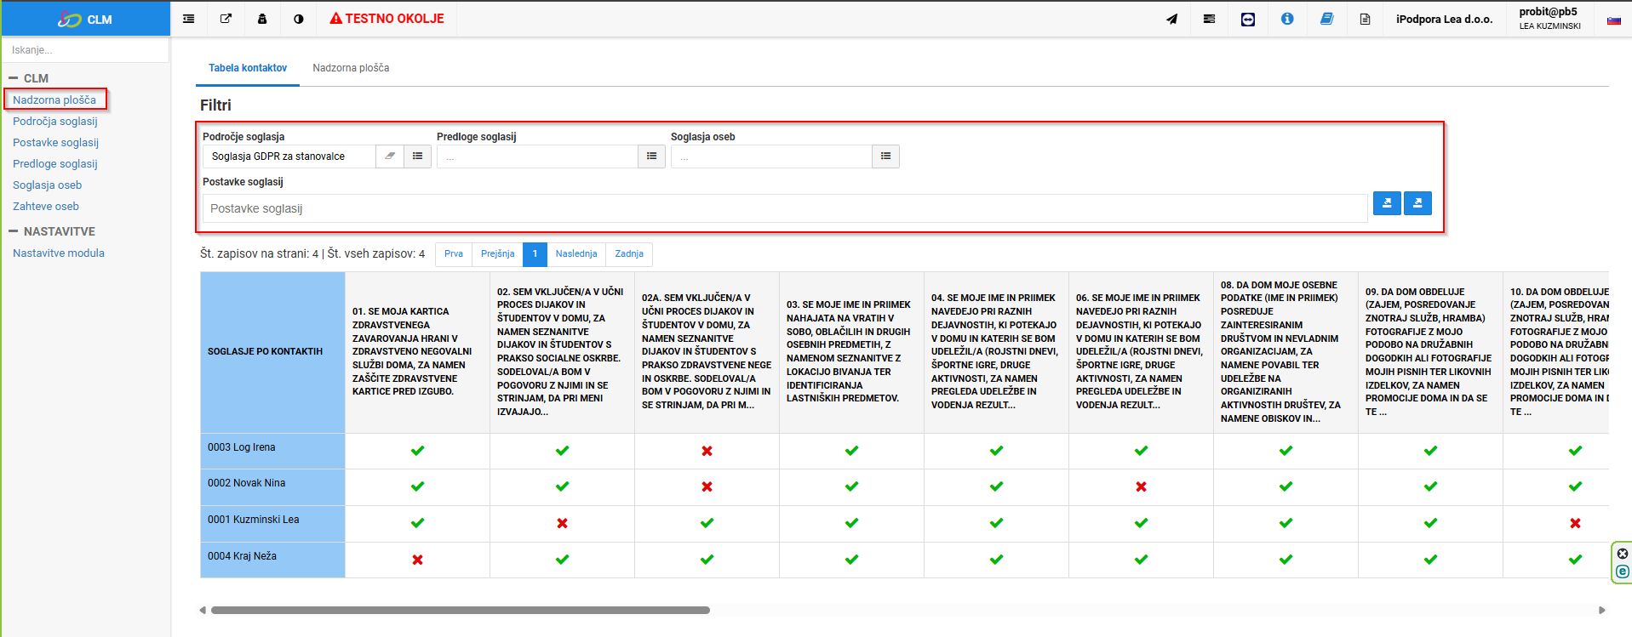Click red X for Novak Nina under column 06
Screen dimensions: 1632x637
1141,486
